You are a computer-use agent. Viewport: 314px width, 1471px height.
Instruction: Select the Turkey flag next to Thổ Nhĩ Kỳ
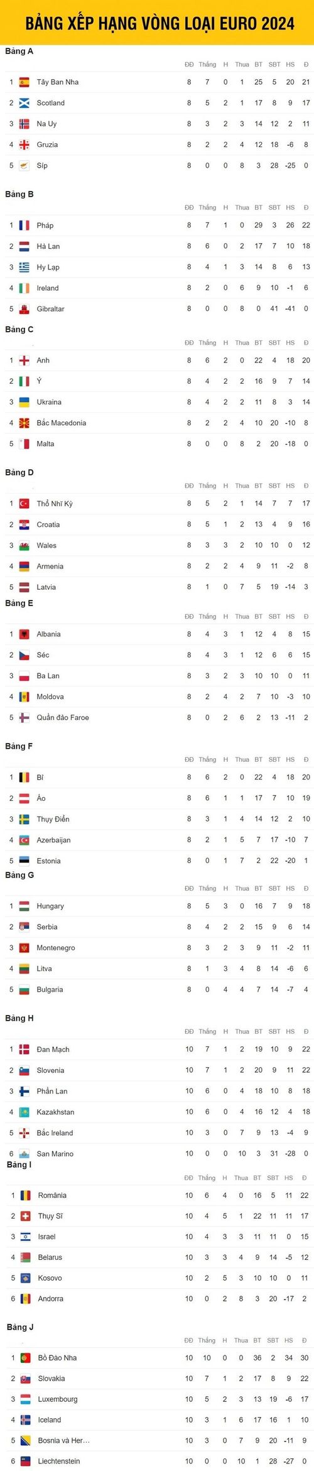(24, 504)
